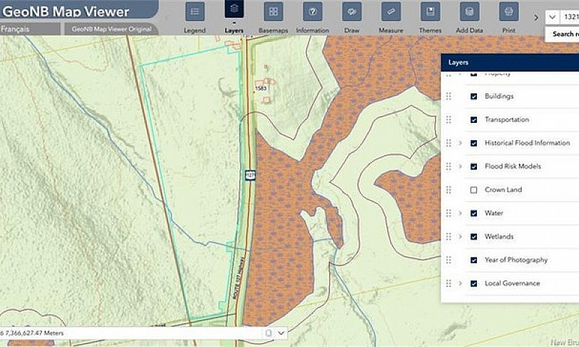
Task: Open the search source dropdown arrow
Action: tap(552, 17)
